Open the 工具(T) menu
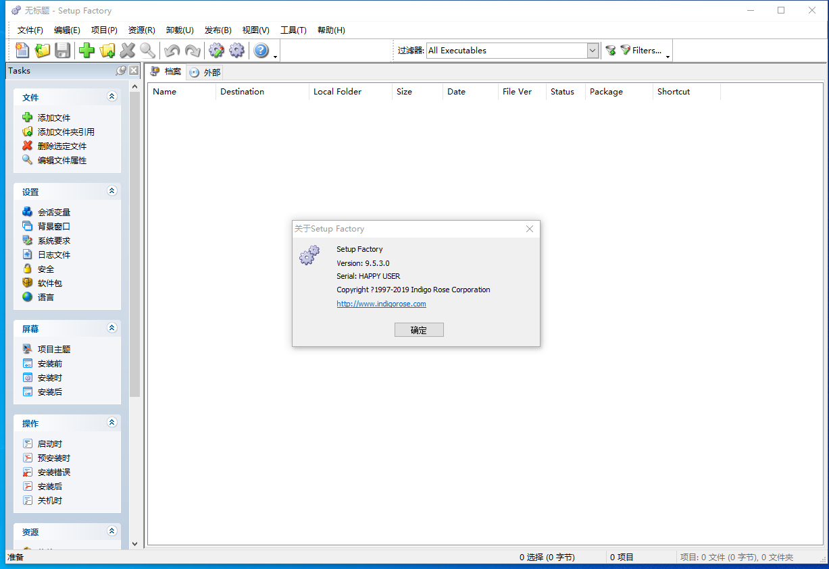Viewport: 829px width, 569px height. (x=293, y=30)
